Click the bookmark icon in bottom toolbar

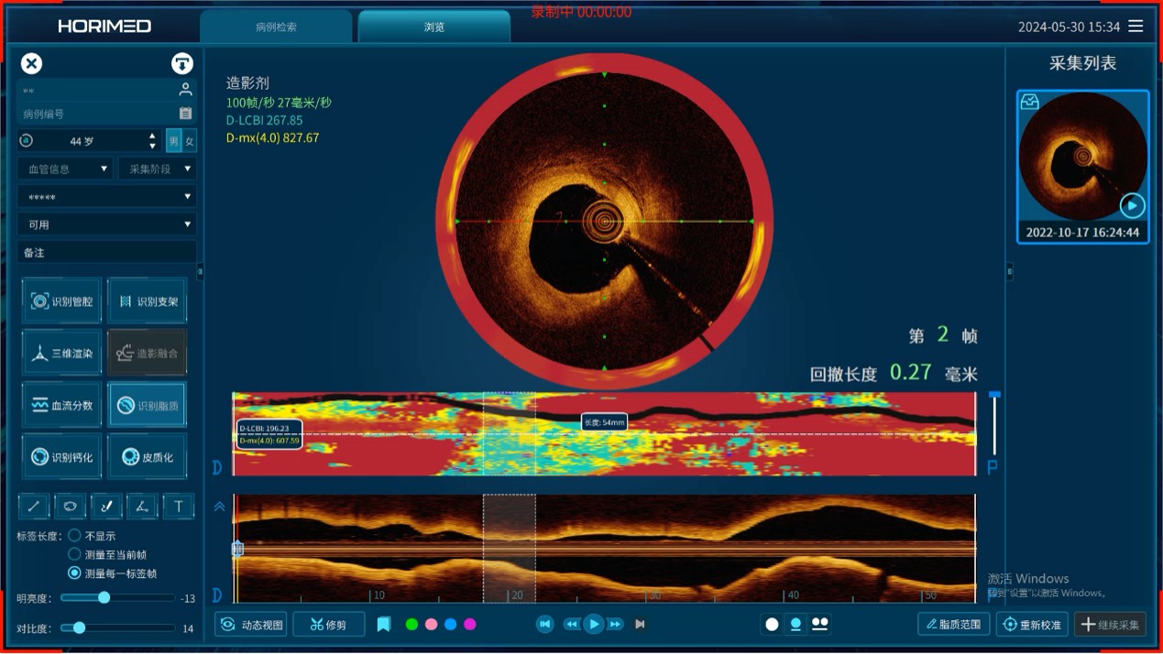click(x=383, y=625)
